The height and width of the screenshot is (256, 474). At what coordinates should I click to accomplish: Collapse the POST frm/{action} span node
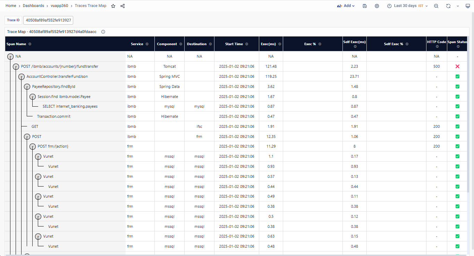coord(33,147)
